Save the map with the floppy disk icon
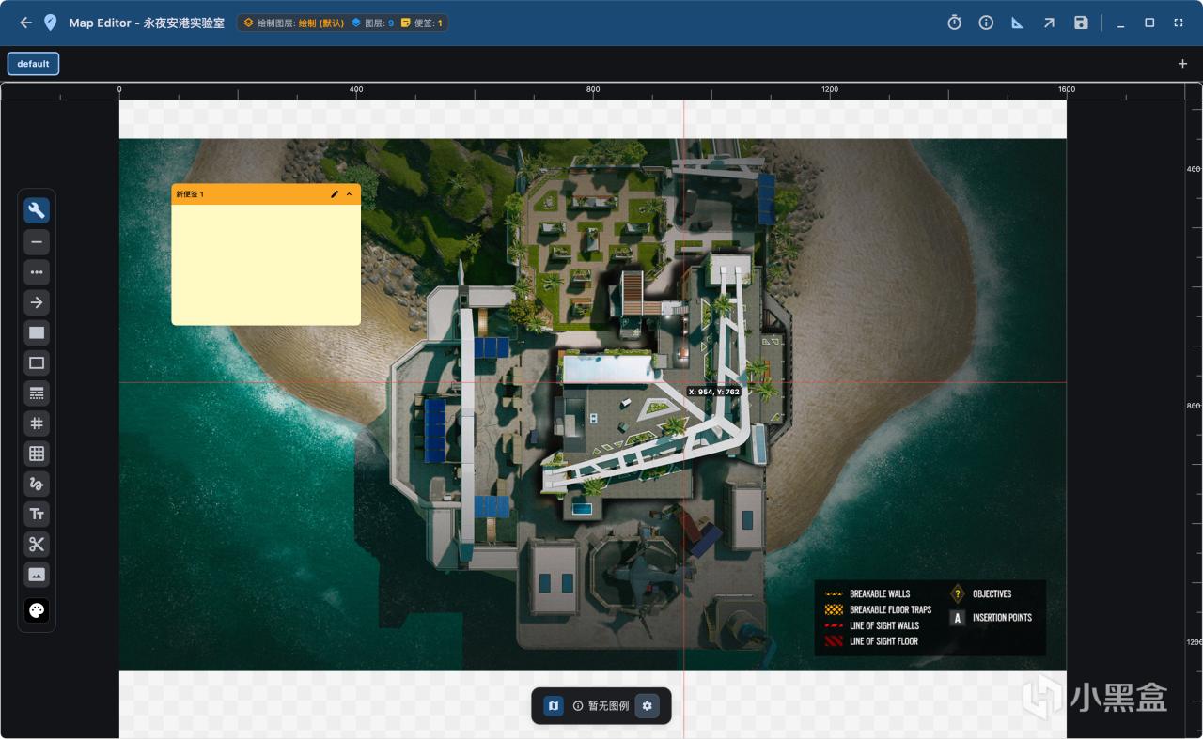 1081,23
